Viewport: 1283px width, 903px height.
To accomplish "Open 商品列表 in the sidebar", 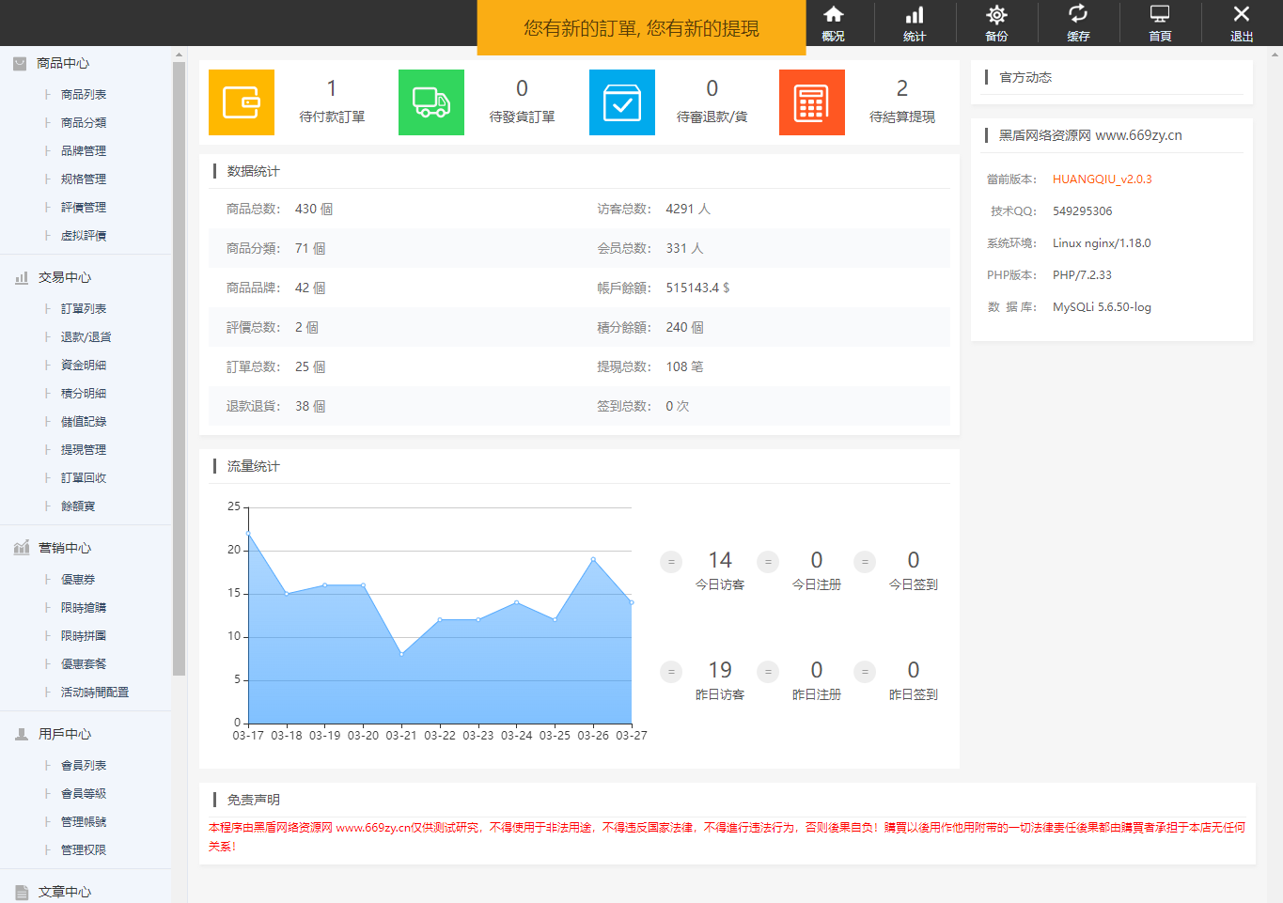I will pos(84,95).
